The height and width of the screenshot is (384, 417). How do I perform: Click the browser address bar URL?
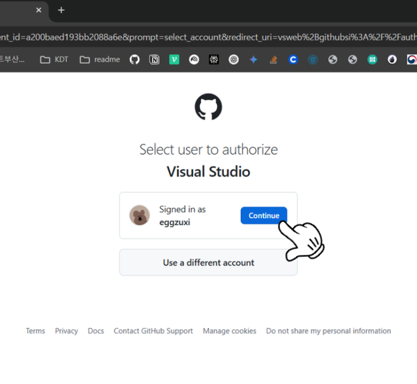tap(208, 37)
